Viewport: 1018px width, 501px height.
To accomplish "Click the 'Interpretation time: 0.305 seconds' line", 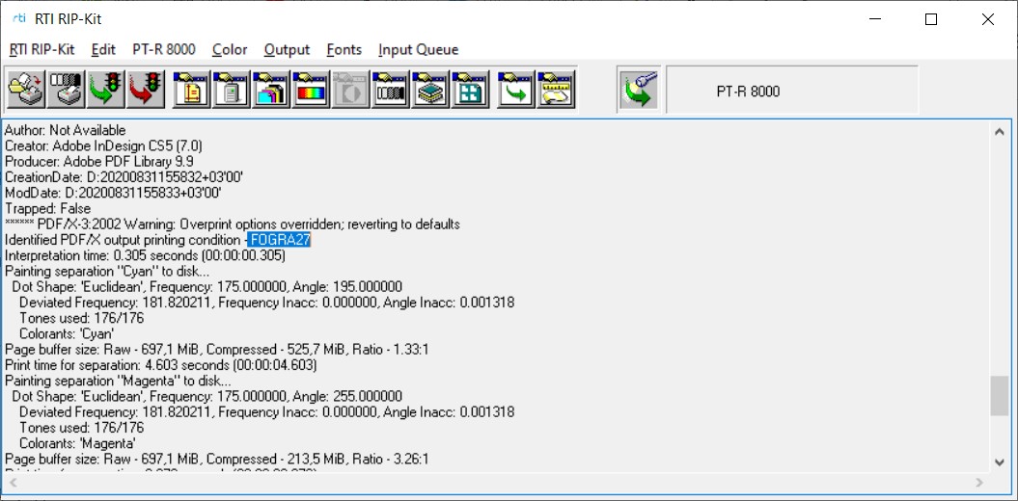I will tap(146, 255).
